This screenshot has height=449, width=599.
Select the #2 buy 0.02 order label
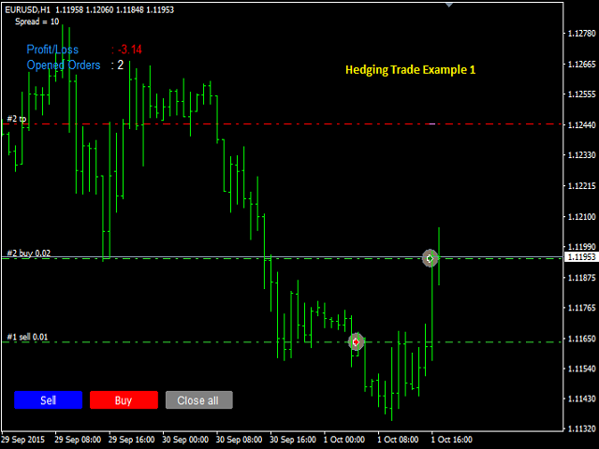[29, 253]
